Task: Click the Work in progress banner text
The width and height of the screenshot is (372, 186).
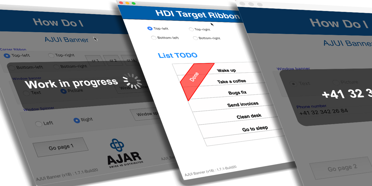Action: coord(71,83)
